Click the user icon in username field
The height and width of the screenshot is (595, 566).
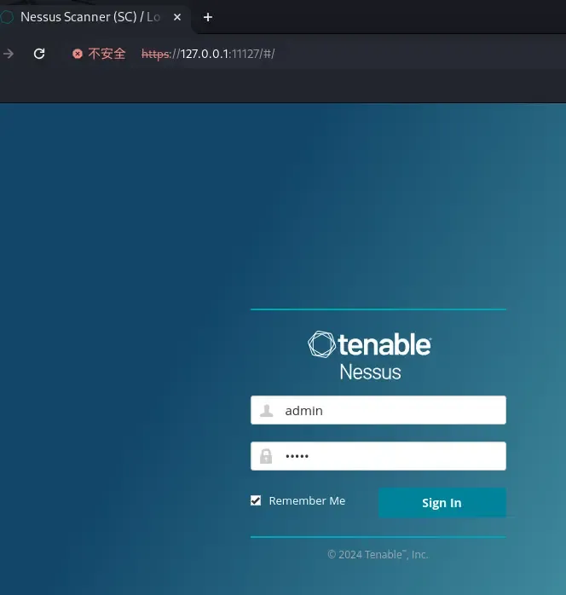point(266,410)
